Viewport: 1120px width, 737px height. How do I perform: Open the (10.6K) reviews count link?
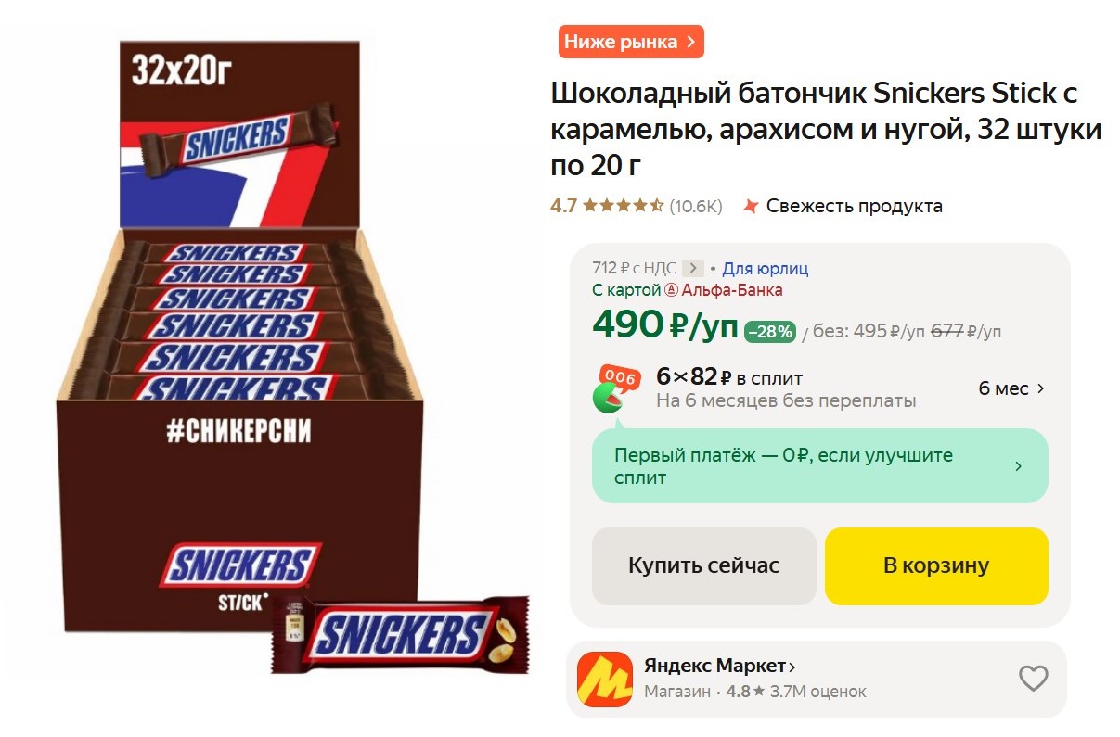pos(696,206)
